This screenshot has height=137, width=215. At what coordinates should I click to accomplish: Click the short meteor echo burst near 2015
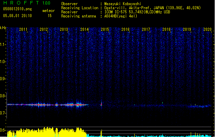(x=102, y=104)
